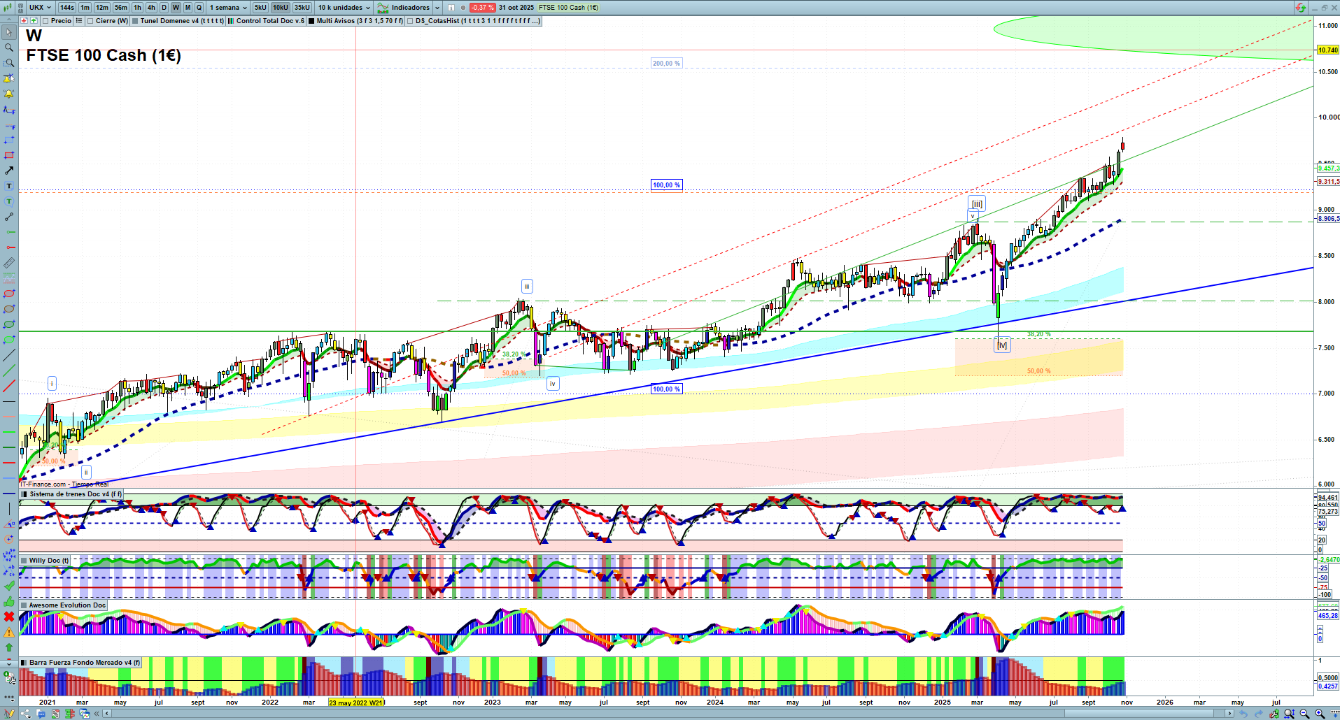Screen dimensions: 1340x720
Task: Switch to the 144s timeframe
Action: click(67, 8)
